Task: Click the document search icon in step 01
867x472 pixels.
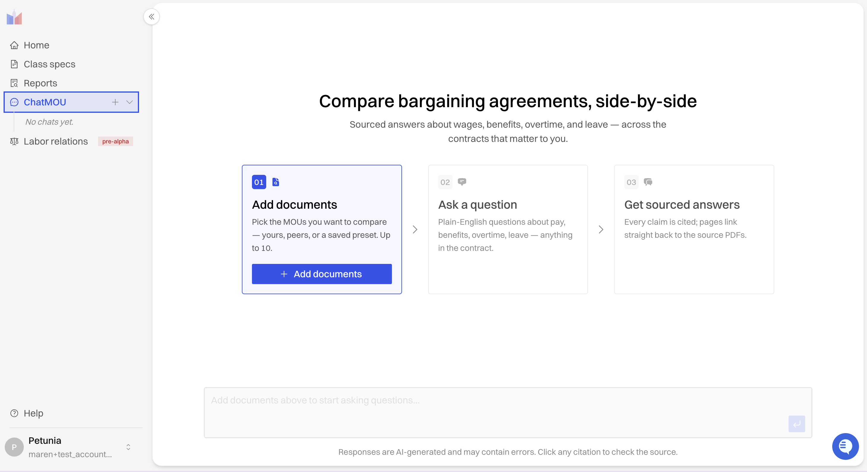Action: coord(276,182)
